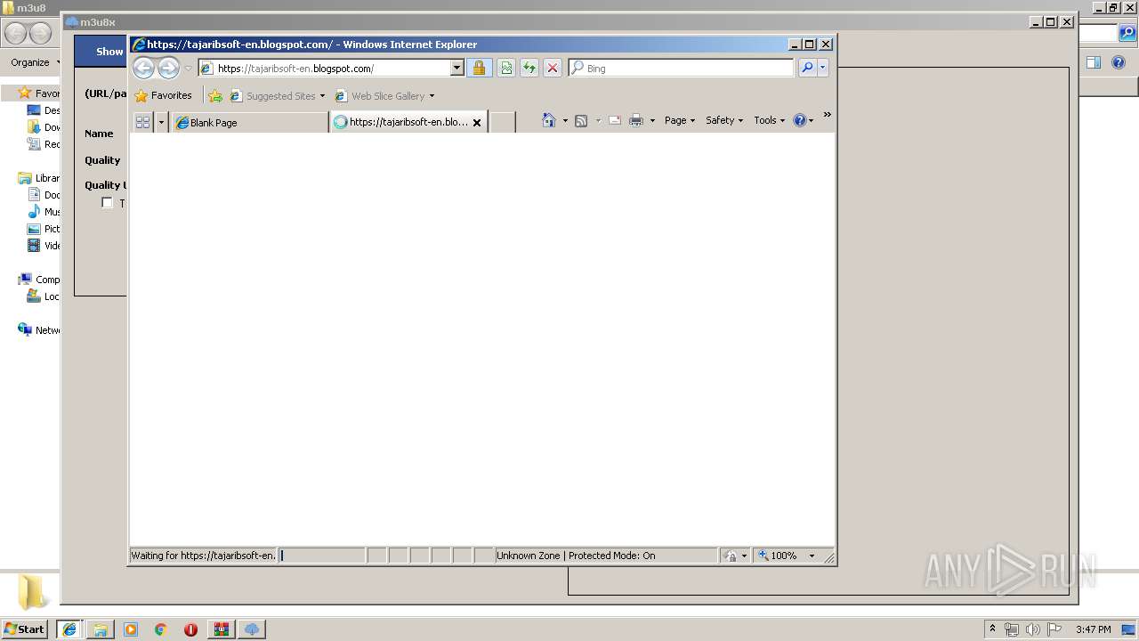Open the Safety menu
Viewport: 1139px width, 641px height.
point(724,120)
